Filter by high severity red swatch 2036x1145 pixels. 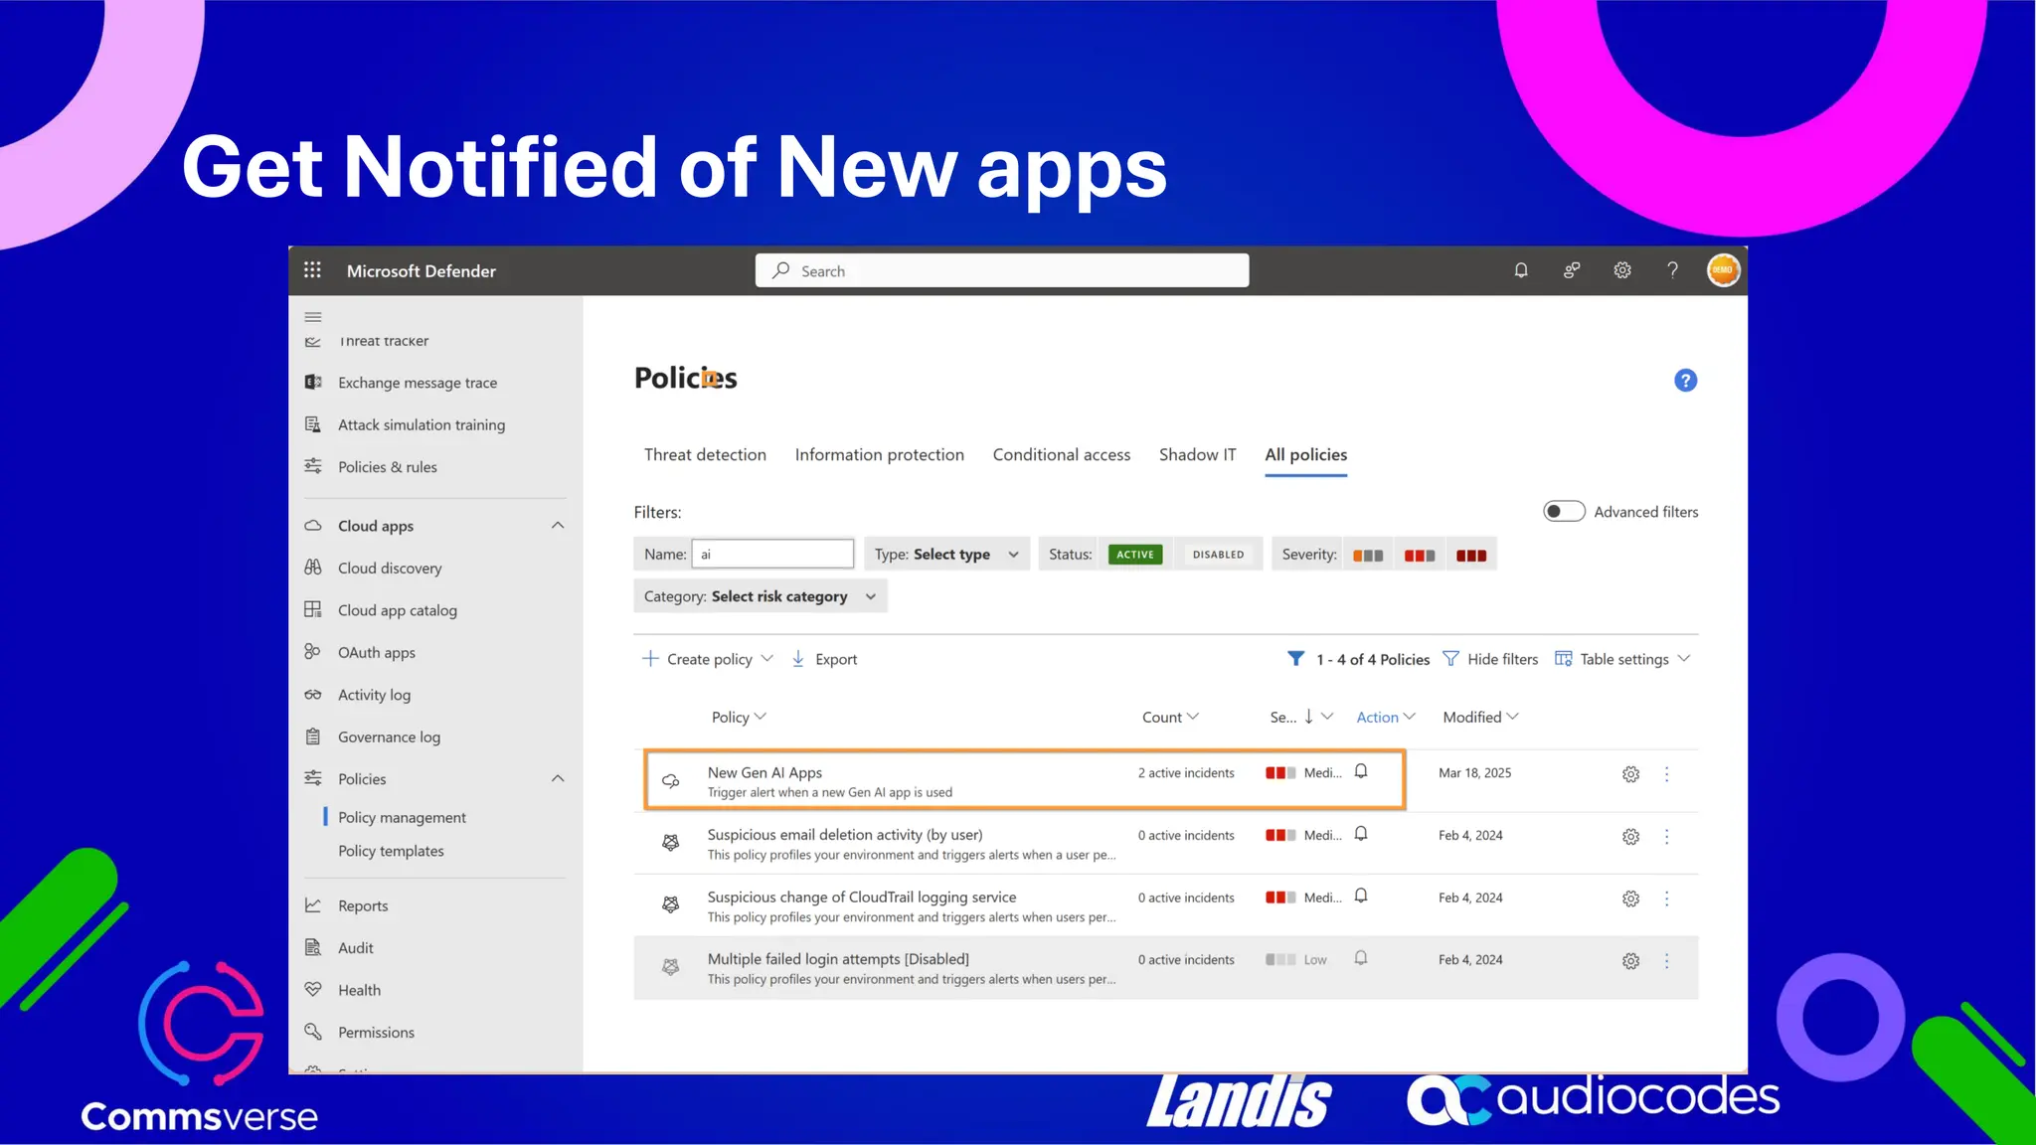click(1470, 556)
